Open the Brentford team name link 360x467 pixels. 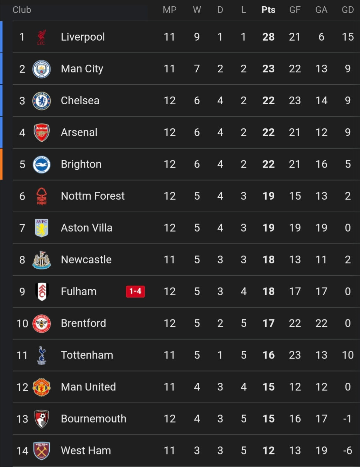[x=83, y=323]
